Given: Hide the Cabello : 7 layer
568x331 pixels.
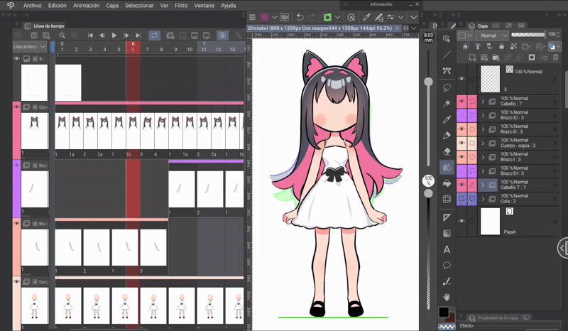Looking at the screenshot, I should click(461, 102).
